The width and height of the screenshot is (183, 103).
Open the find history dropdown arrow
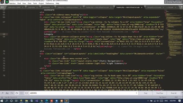136,93
